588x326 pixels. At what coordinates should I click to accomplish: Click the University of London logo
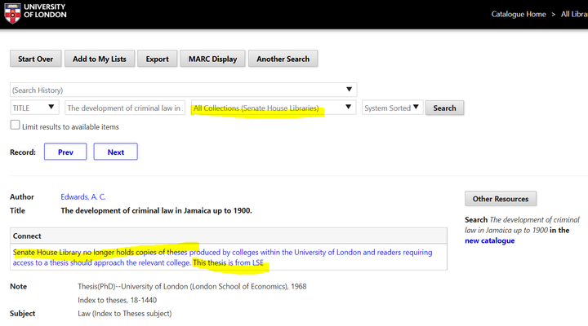click(x=35, y=14)
